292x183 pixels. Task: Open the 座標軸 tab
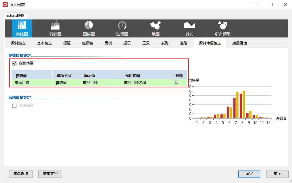[88, 43]
